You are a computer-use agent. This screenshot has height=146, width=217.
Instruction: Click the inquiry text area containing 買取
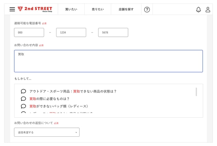(x=108, y=61)
